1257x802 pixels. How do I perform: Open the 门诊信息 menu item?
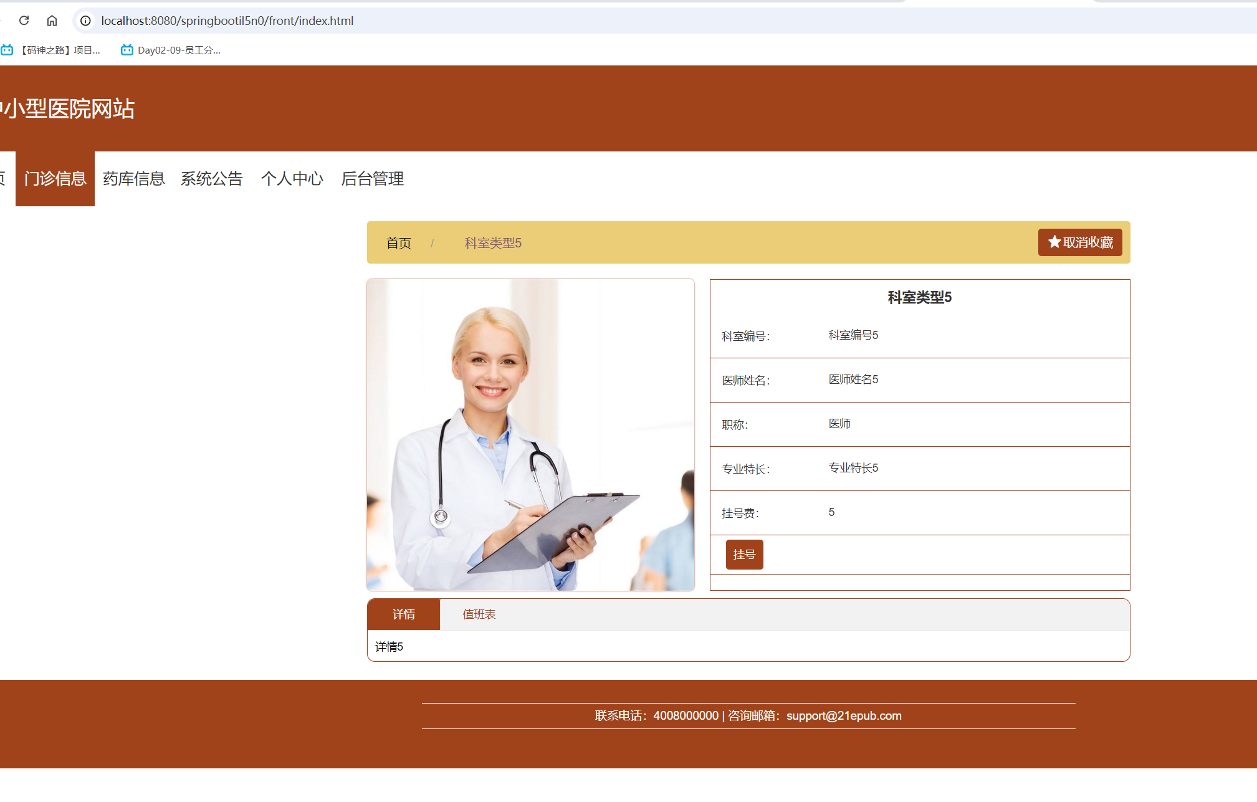[55, 179]
